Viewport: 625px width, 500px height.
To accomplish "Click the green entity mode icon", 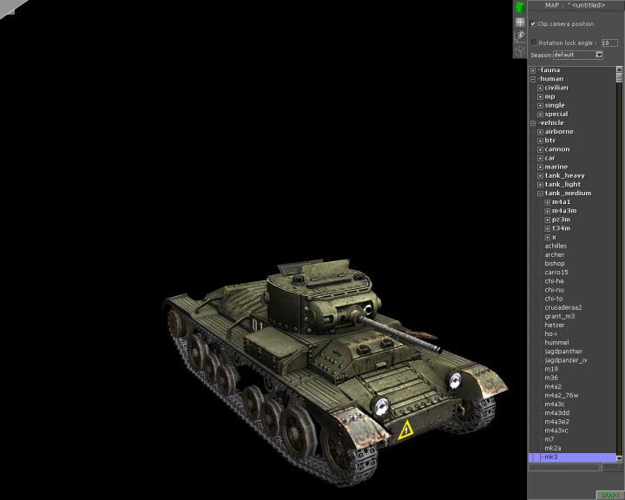I will pos(520,7).
